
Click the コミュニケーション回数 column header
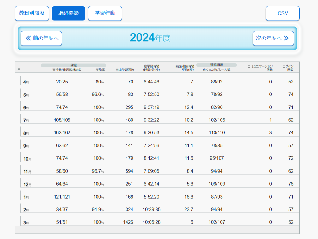click(x=260, y=68)
